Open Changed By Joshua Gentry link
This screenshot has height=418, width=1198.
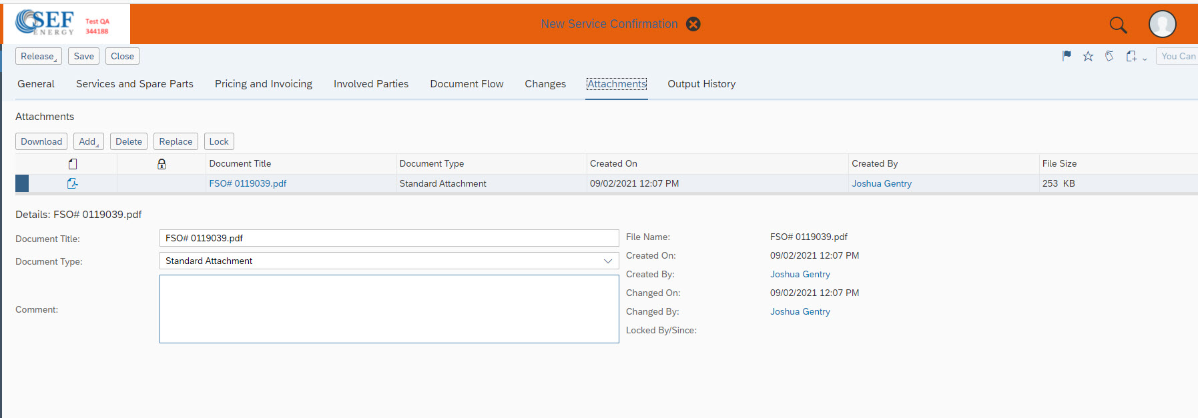pos(800,311)
